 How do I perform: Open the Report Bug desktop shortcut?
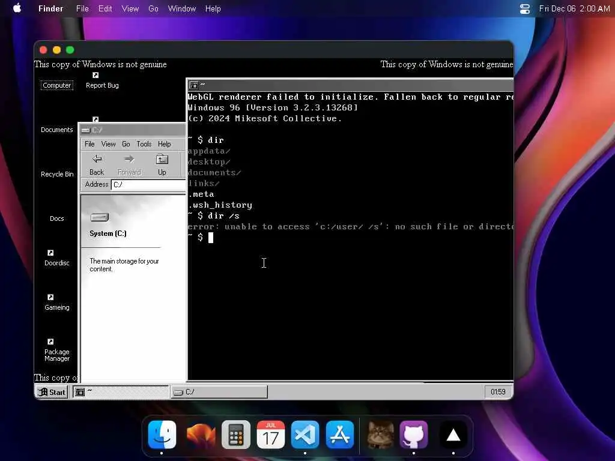point(102,81)
